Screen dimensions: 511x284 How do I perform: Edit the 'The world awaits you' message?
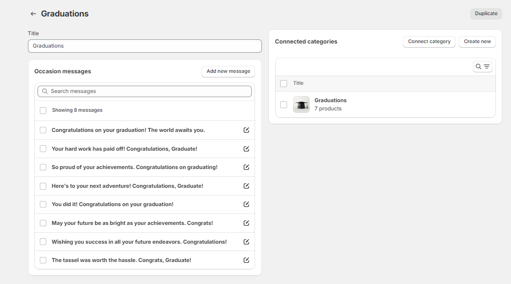[246, 130]
